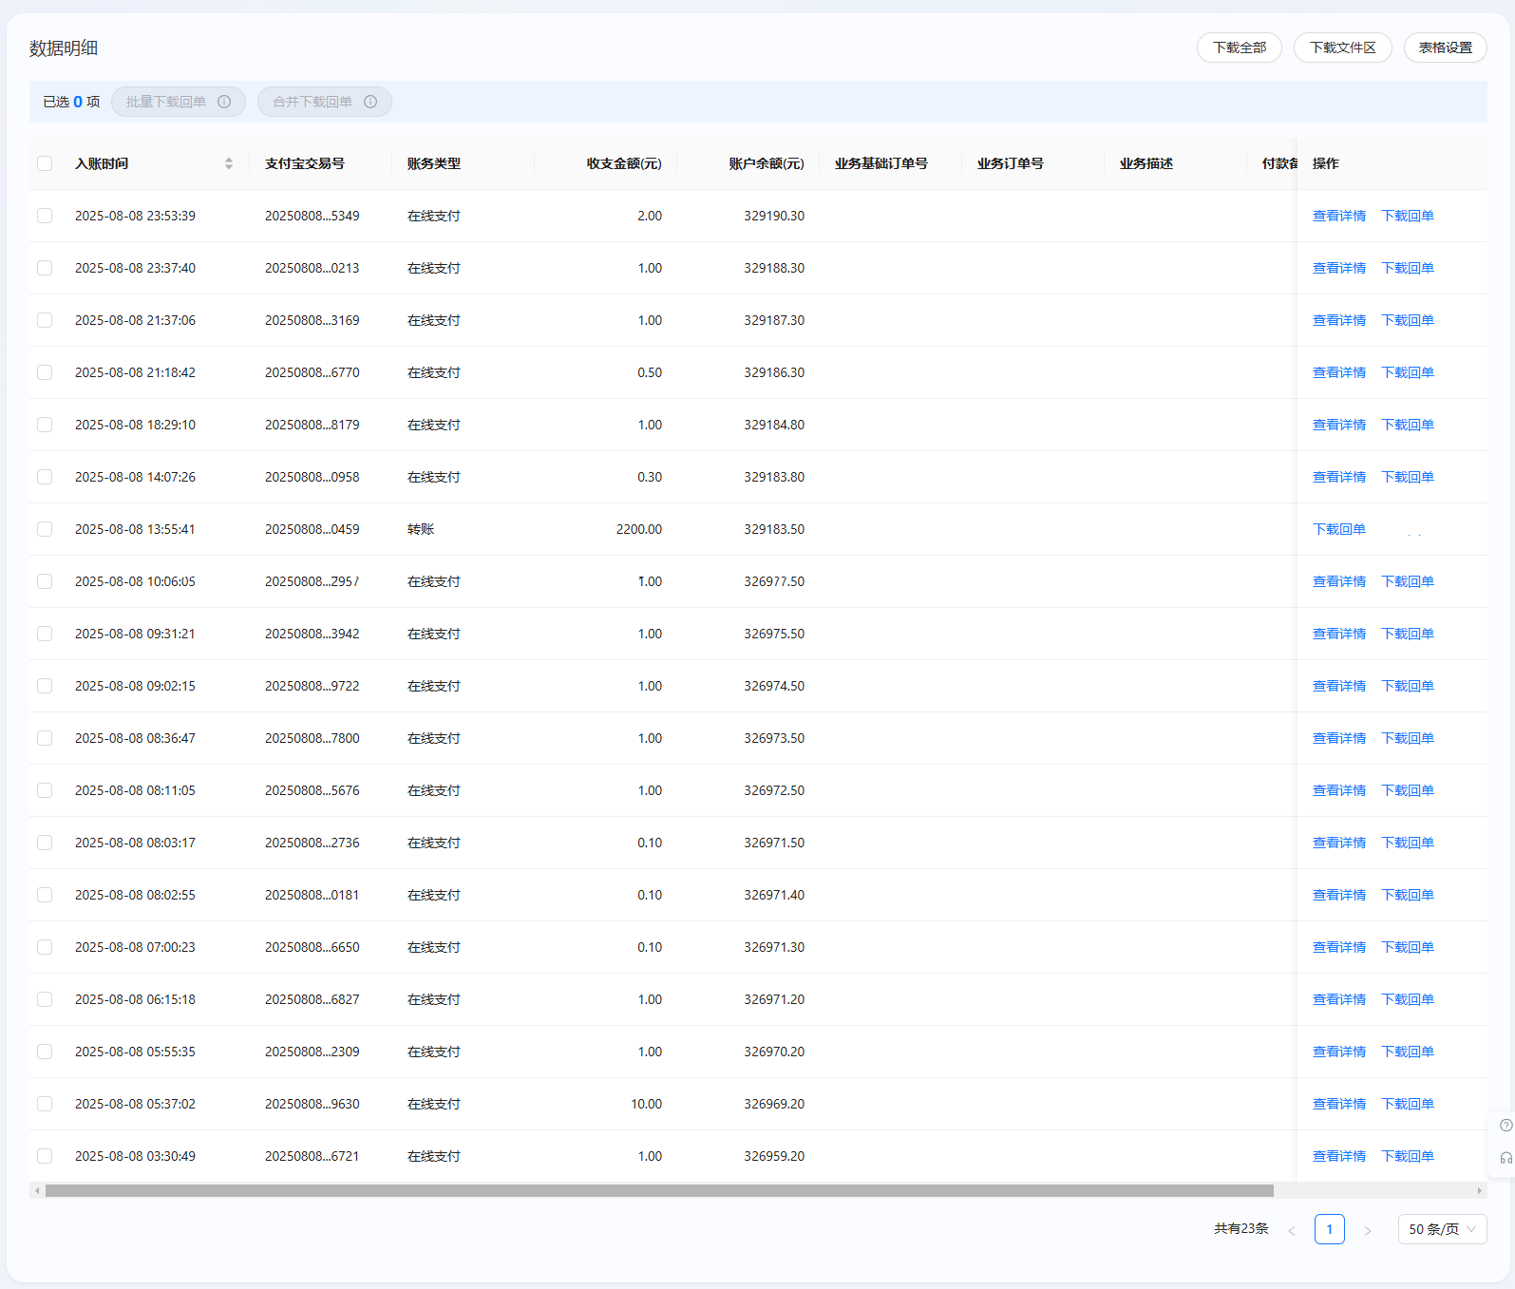Click the 批量下载回单 button

179,102
